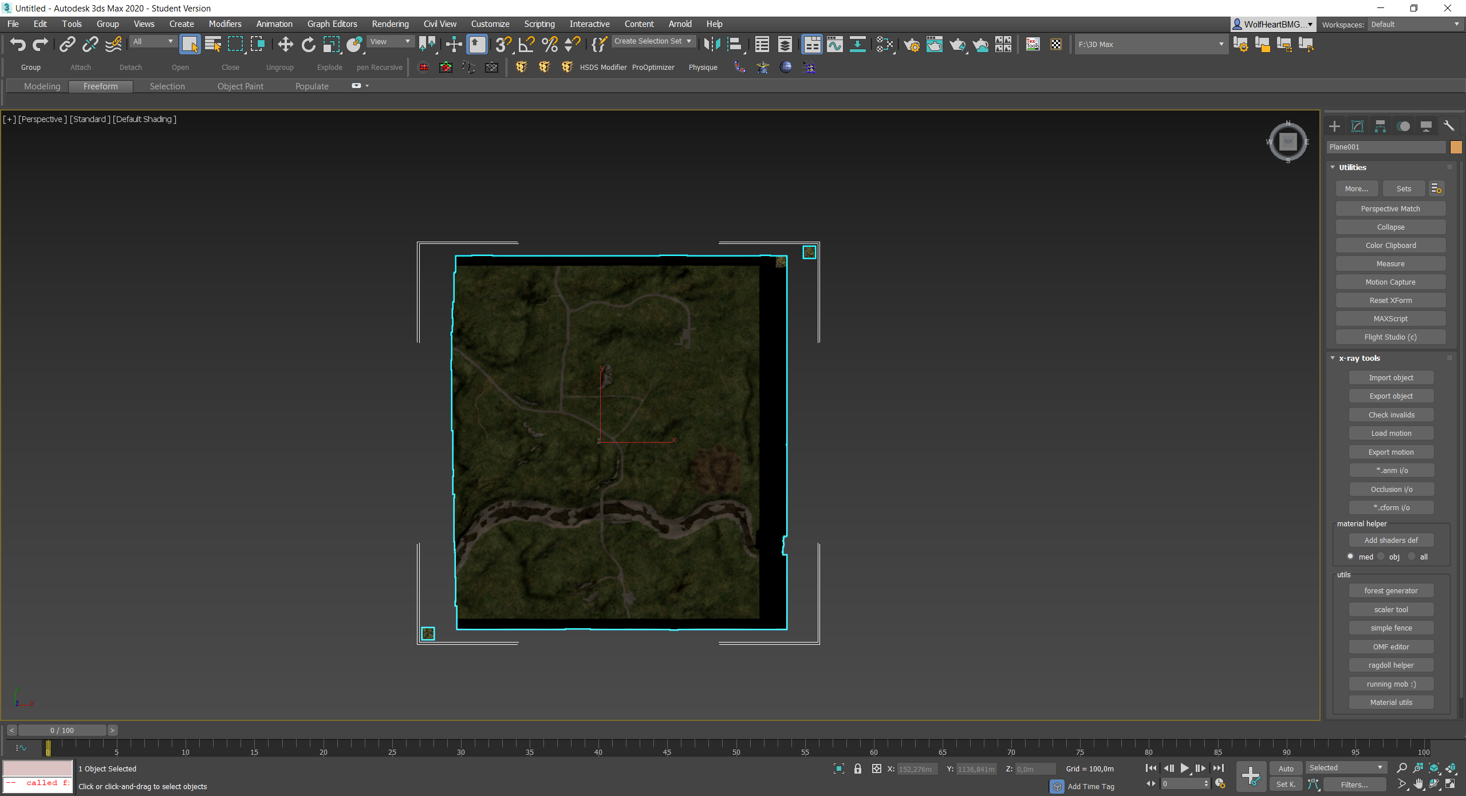Toggle the Selection Lock padlock
Screen dimensions: 1466x796
coord(857,769)
